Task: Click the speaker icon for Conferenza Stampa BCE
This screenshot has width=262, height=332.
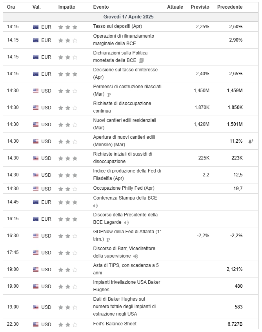Action: point(95,206)
